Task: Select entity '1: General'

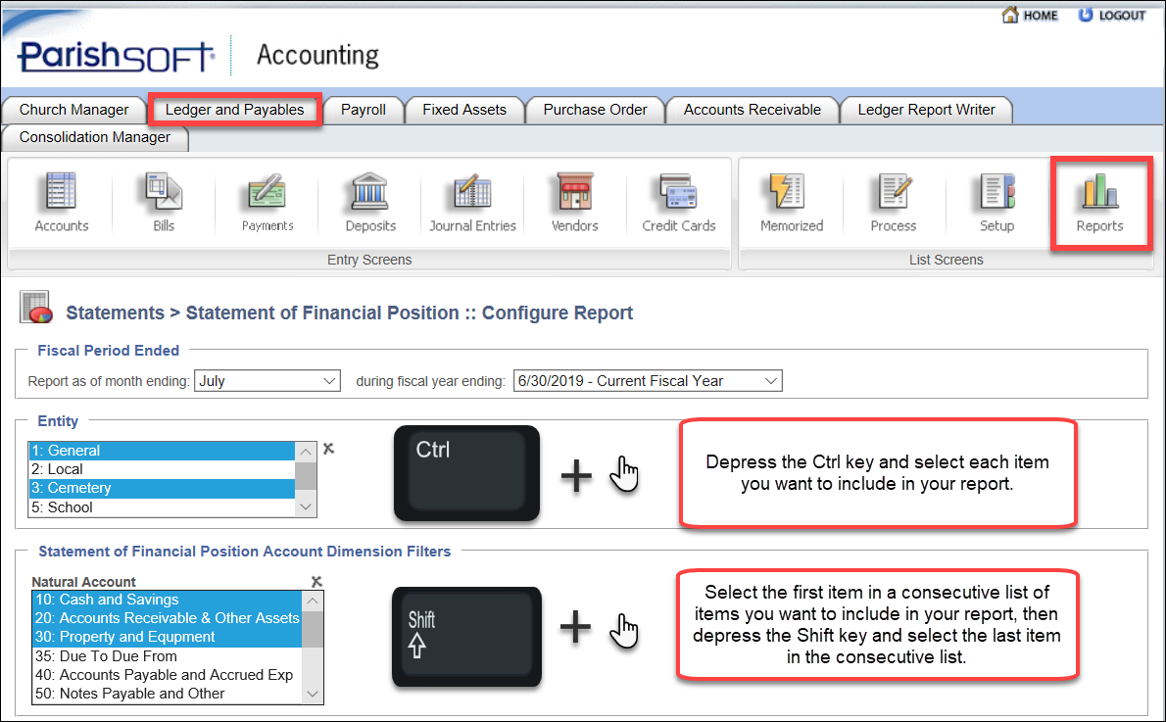Action: (162, 451)
